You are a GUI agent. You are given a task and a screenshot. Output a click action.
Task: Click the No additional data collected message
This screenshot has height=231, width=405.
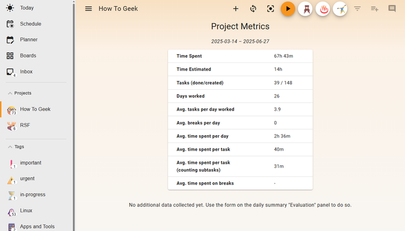pos(240,205)
